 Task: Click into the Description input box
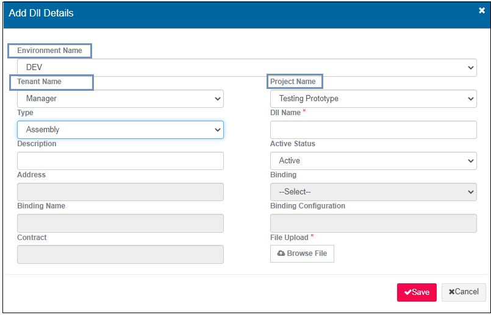(120, 161)
